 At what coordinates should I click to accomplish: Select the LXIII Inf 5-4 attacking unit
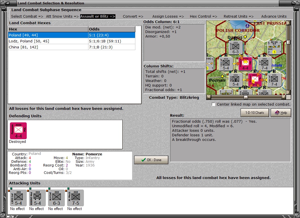tap(18, 198)
